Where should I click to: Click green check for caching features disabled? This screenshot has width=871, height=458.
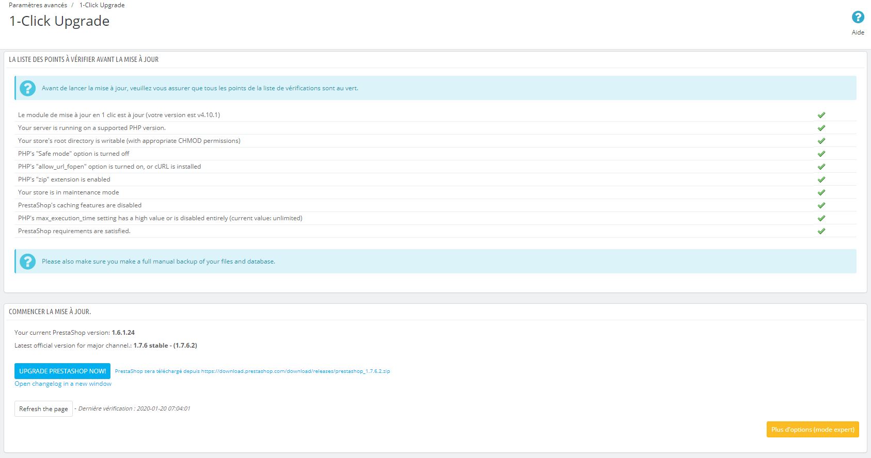pyautogui.click(x=821, y=205)
